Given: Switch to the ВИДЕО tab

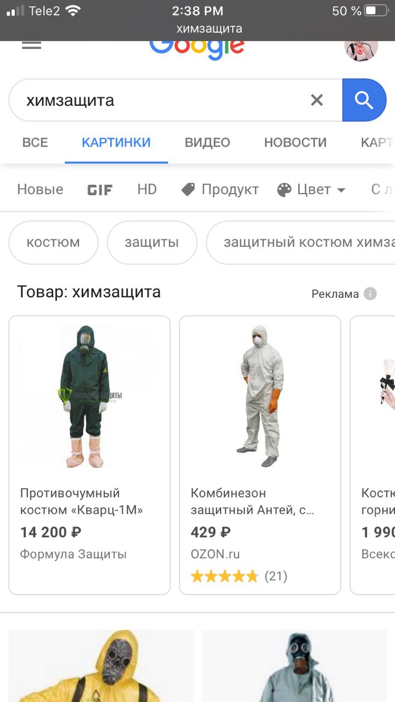Looking at the screenshot, I should (x=207, y=143).
